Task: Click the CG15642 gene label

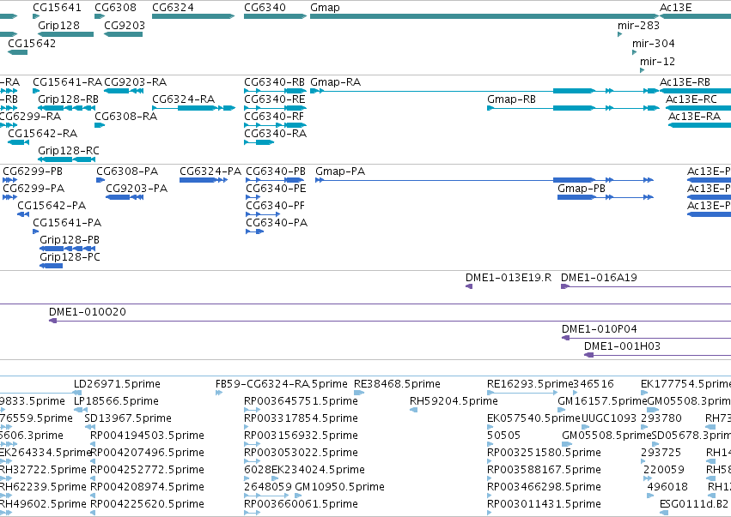Action: point(32,43)
